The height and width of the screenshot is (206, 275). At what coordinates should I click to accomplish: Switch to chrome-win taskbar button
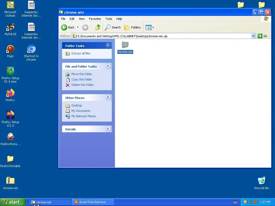(50, 202)
